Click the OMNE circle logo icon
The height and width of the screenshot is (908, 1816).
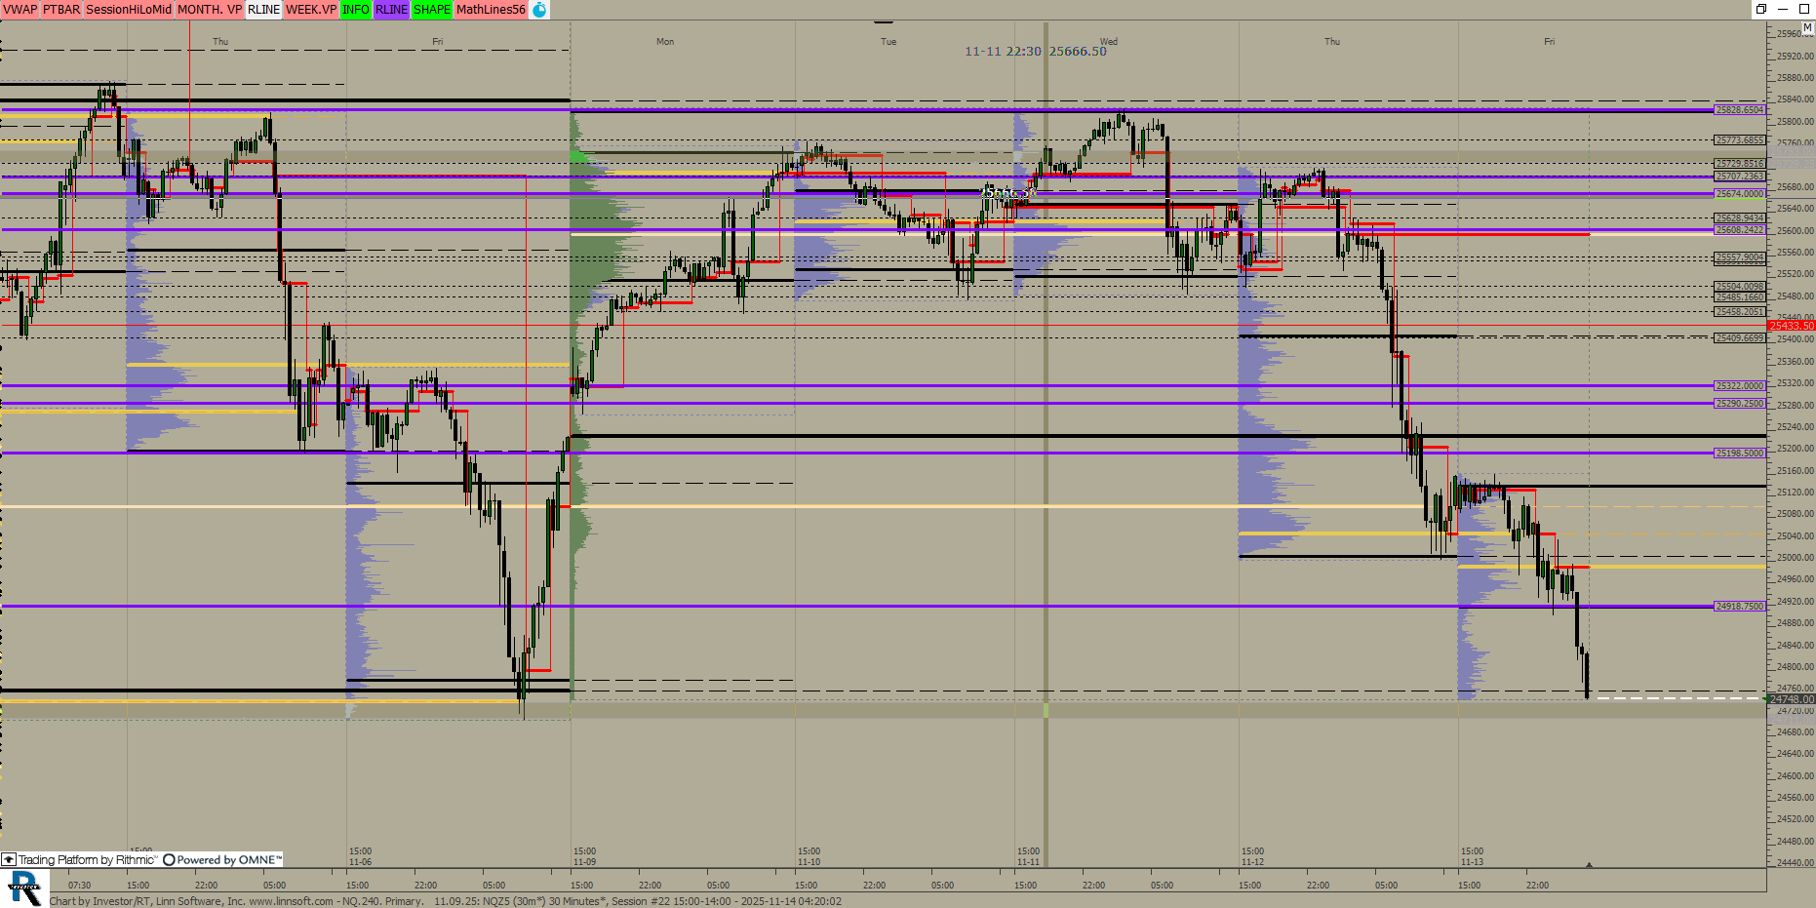[169, 859]
